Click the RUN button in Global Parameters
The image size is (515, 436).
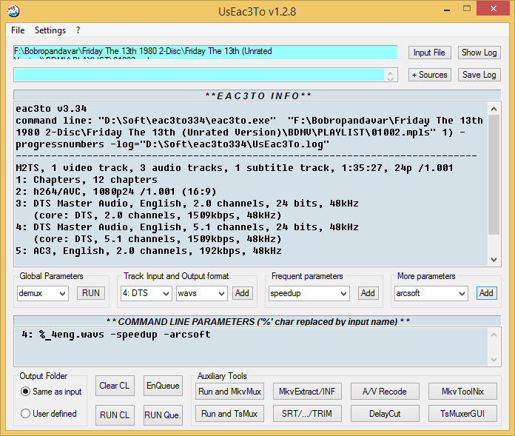click(91, 293)
